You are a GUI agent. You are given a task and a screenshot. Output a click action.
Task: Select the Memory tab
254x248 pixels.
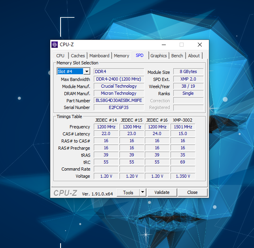pyautogui.click(x=121, y=56)
